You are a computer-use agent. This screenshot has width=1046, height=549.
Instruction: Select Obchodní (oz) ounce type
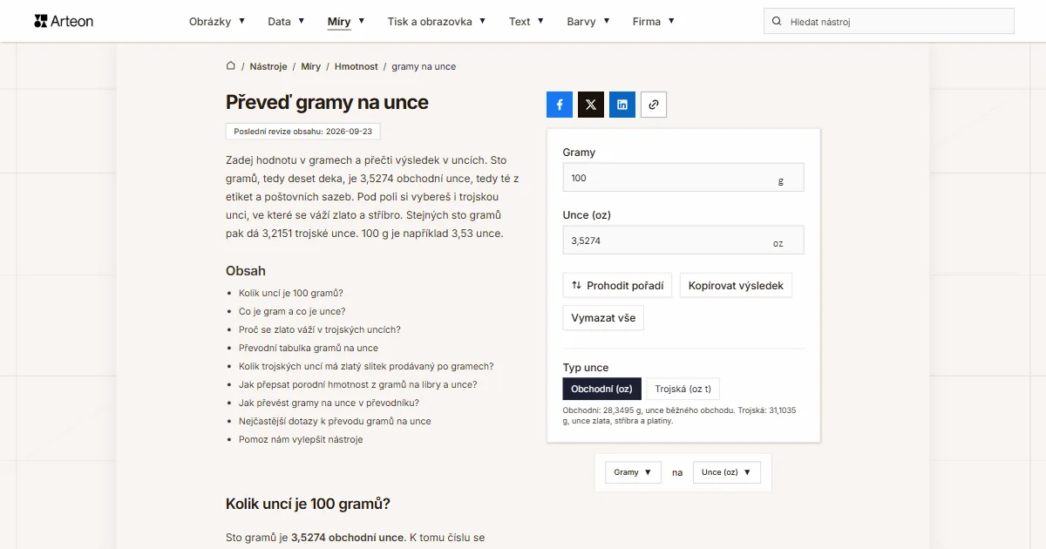pos(602,389)
